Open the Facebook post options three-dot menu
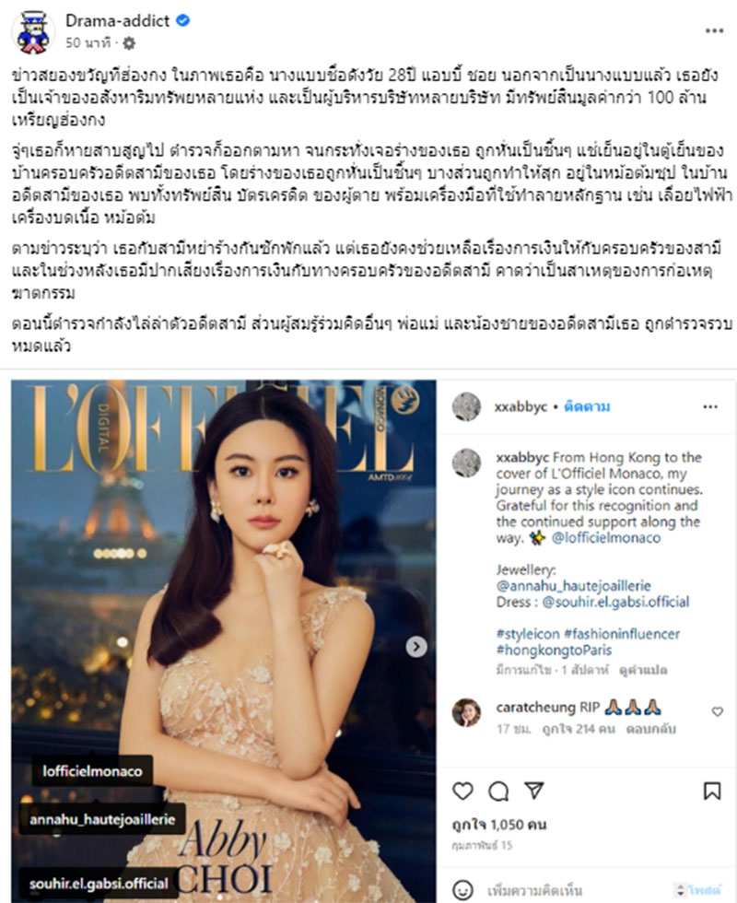737x903 pixels. pos(714,30)
